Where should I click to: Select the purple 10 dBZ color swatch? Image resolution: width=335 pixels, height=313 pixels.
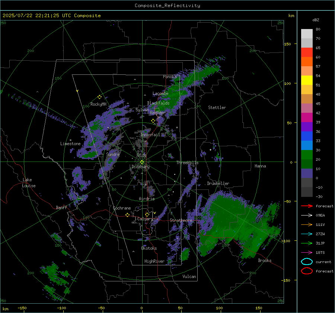[307, 173]
